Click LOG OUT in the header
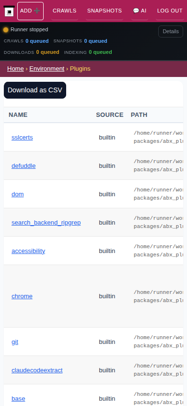 tap(170, 11)
